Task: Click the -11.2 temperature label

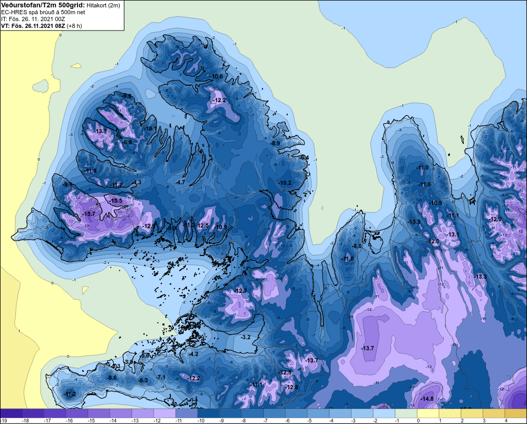Action: click(x=70, y=395)
